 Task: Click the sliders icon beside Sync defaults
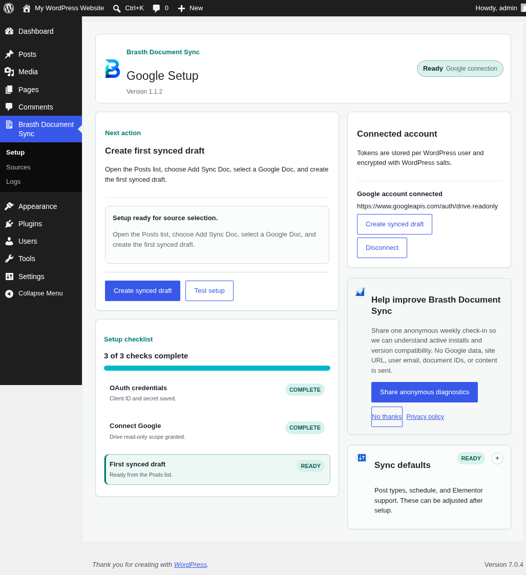362,458
